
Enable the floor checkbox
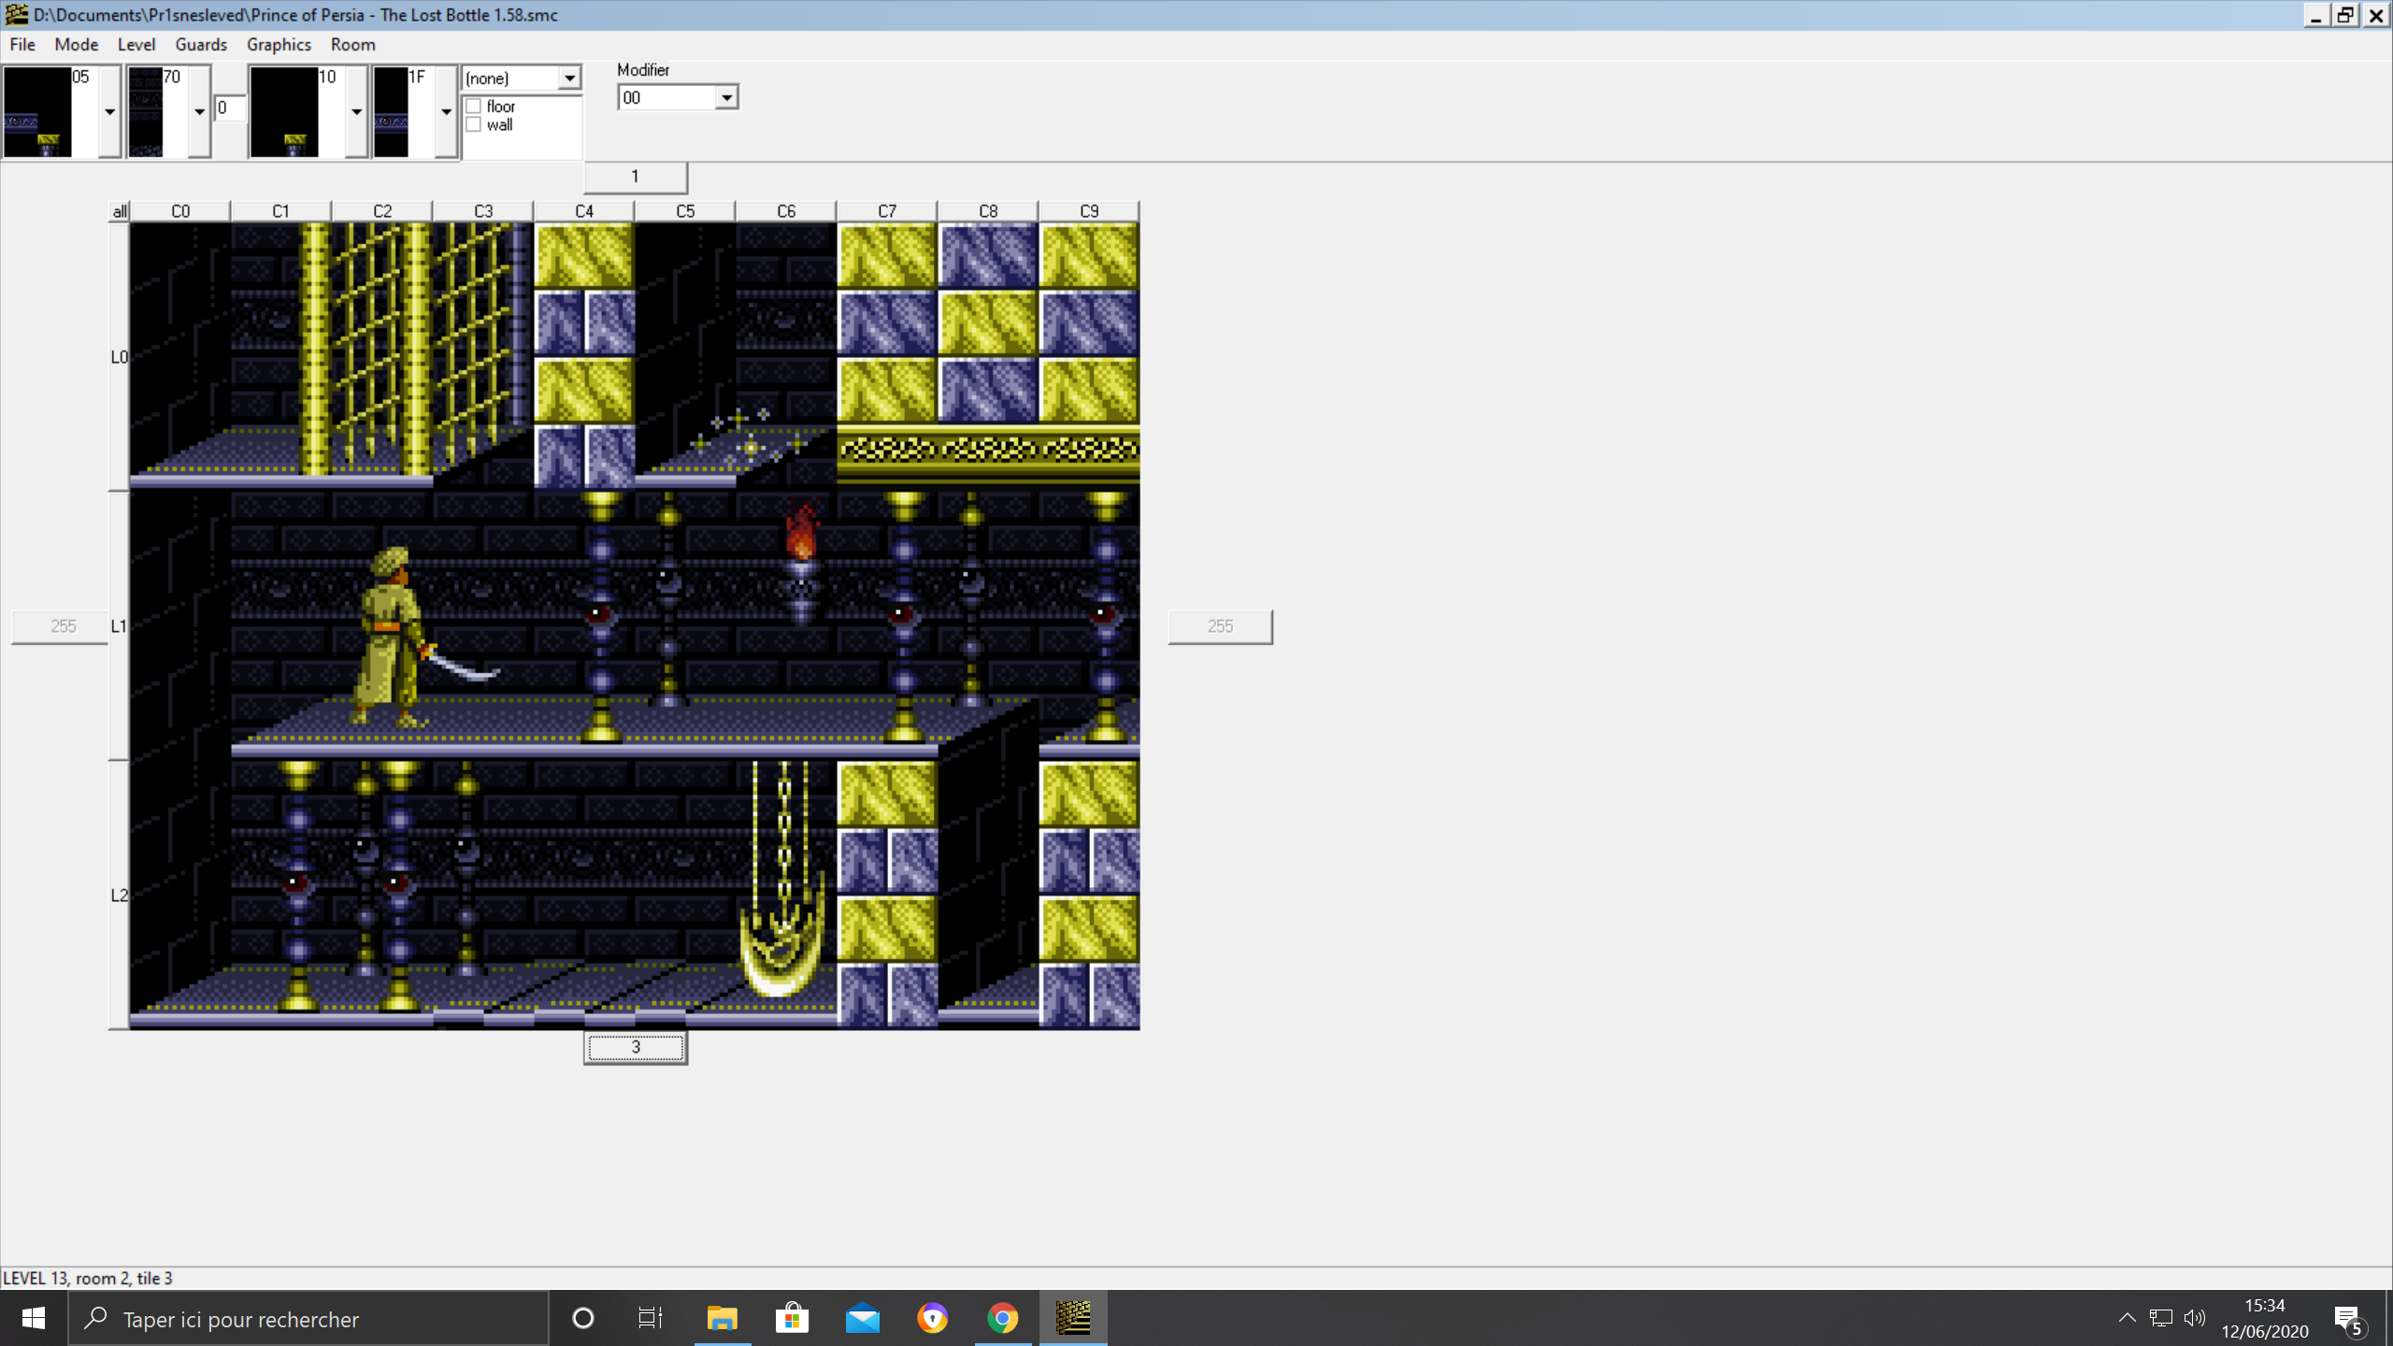coord(474,107)
